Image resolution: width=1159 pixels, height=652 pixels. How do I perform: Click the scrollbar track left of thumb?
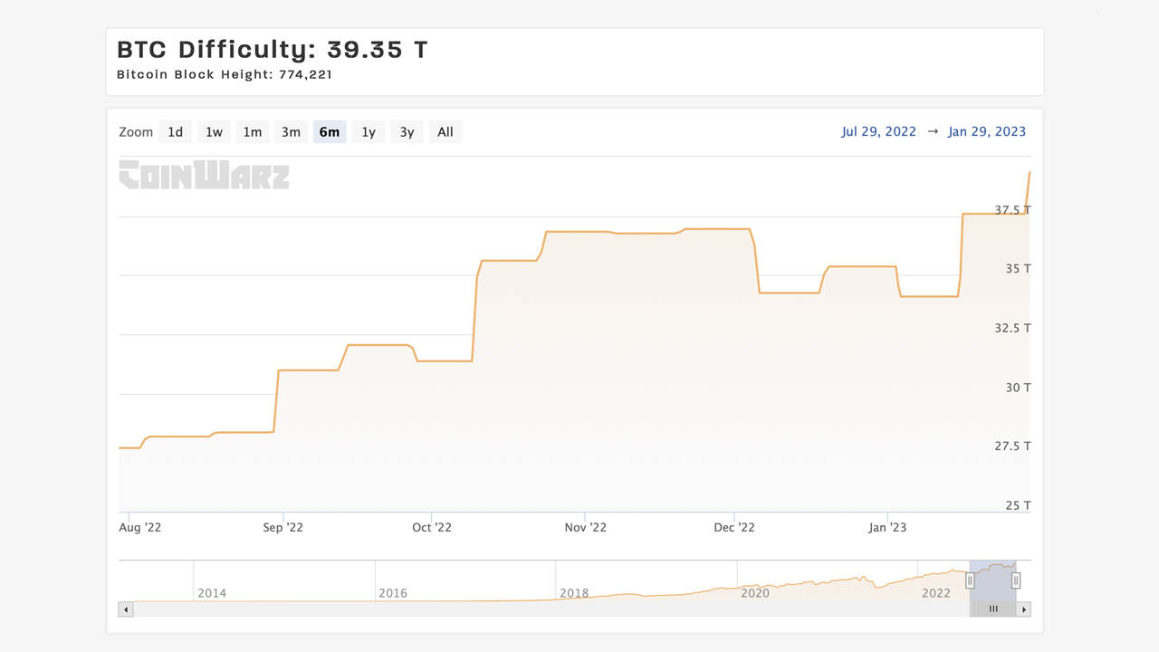551,609
